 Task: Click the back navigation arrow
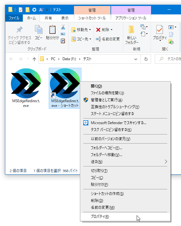[11, 59]
